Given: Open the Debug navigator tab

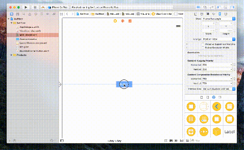Looking at the screenshot, I should tap(42, 14).
